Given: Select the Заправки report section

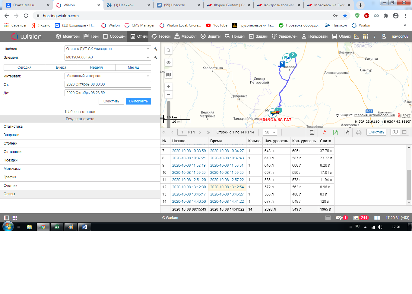Looking at the screenshot, I should 11,135.
